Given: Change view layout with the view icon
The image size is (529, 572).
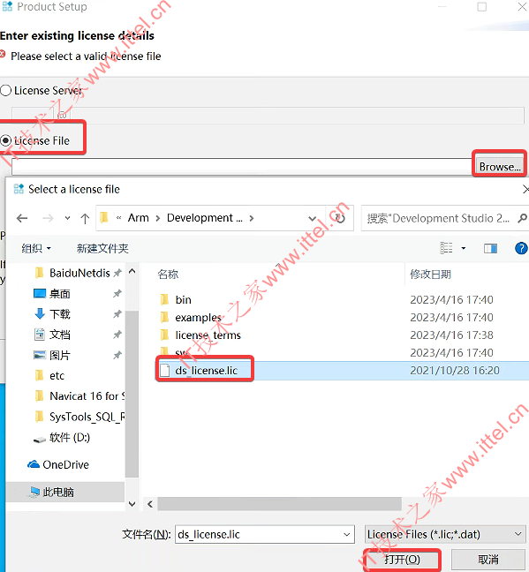Looking at the screenshot, I should (447, 248).
